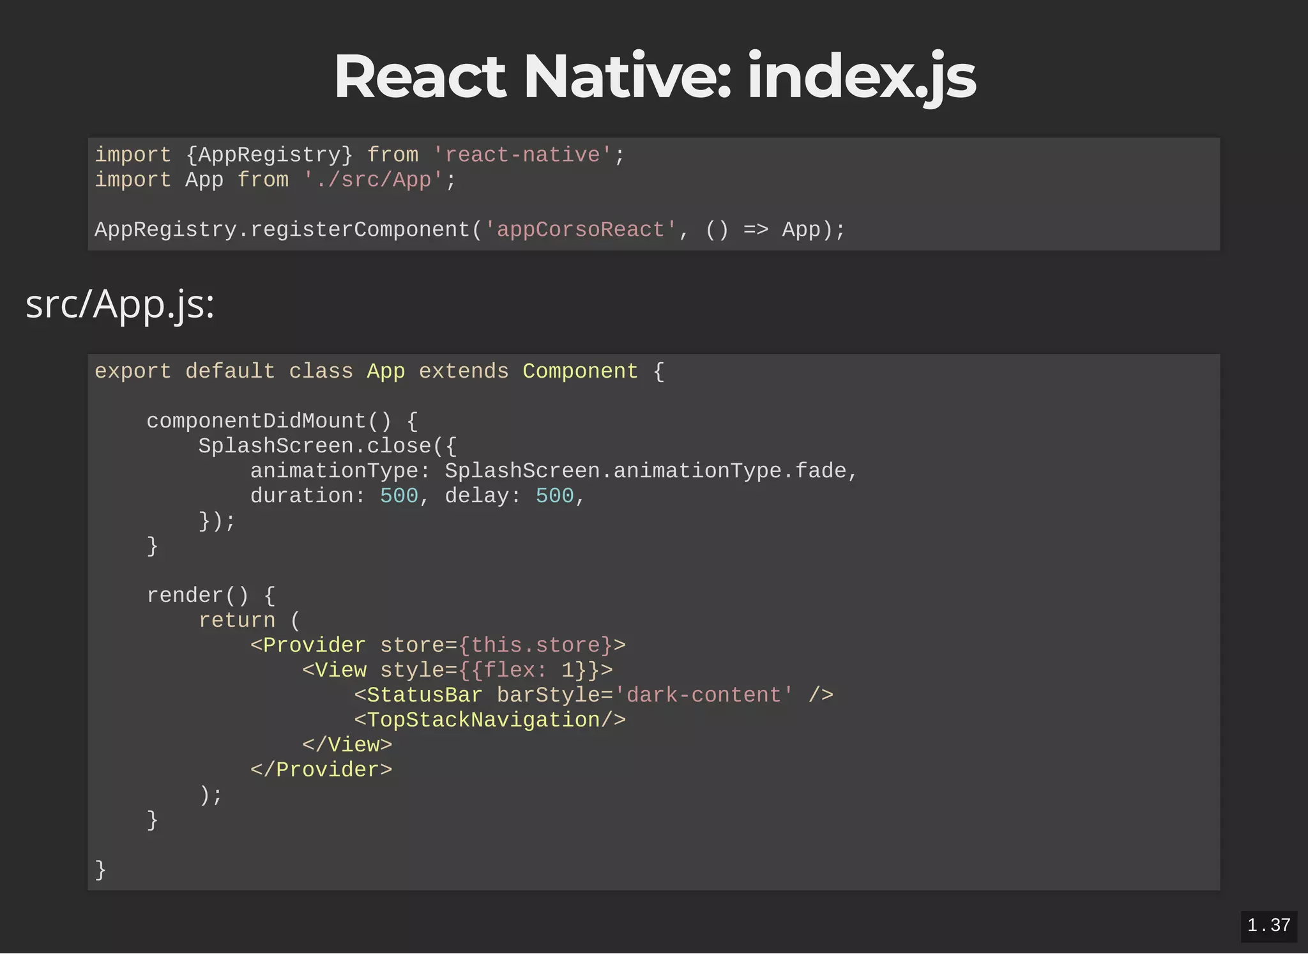Click the slide number 1.37 indicator

coord(1268,926)
